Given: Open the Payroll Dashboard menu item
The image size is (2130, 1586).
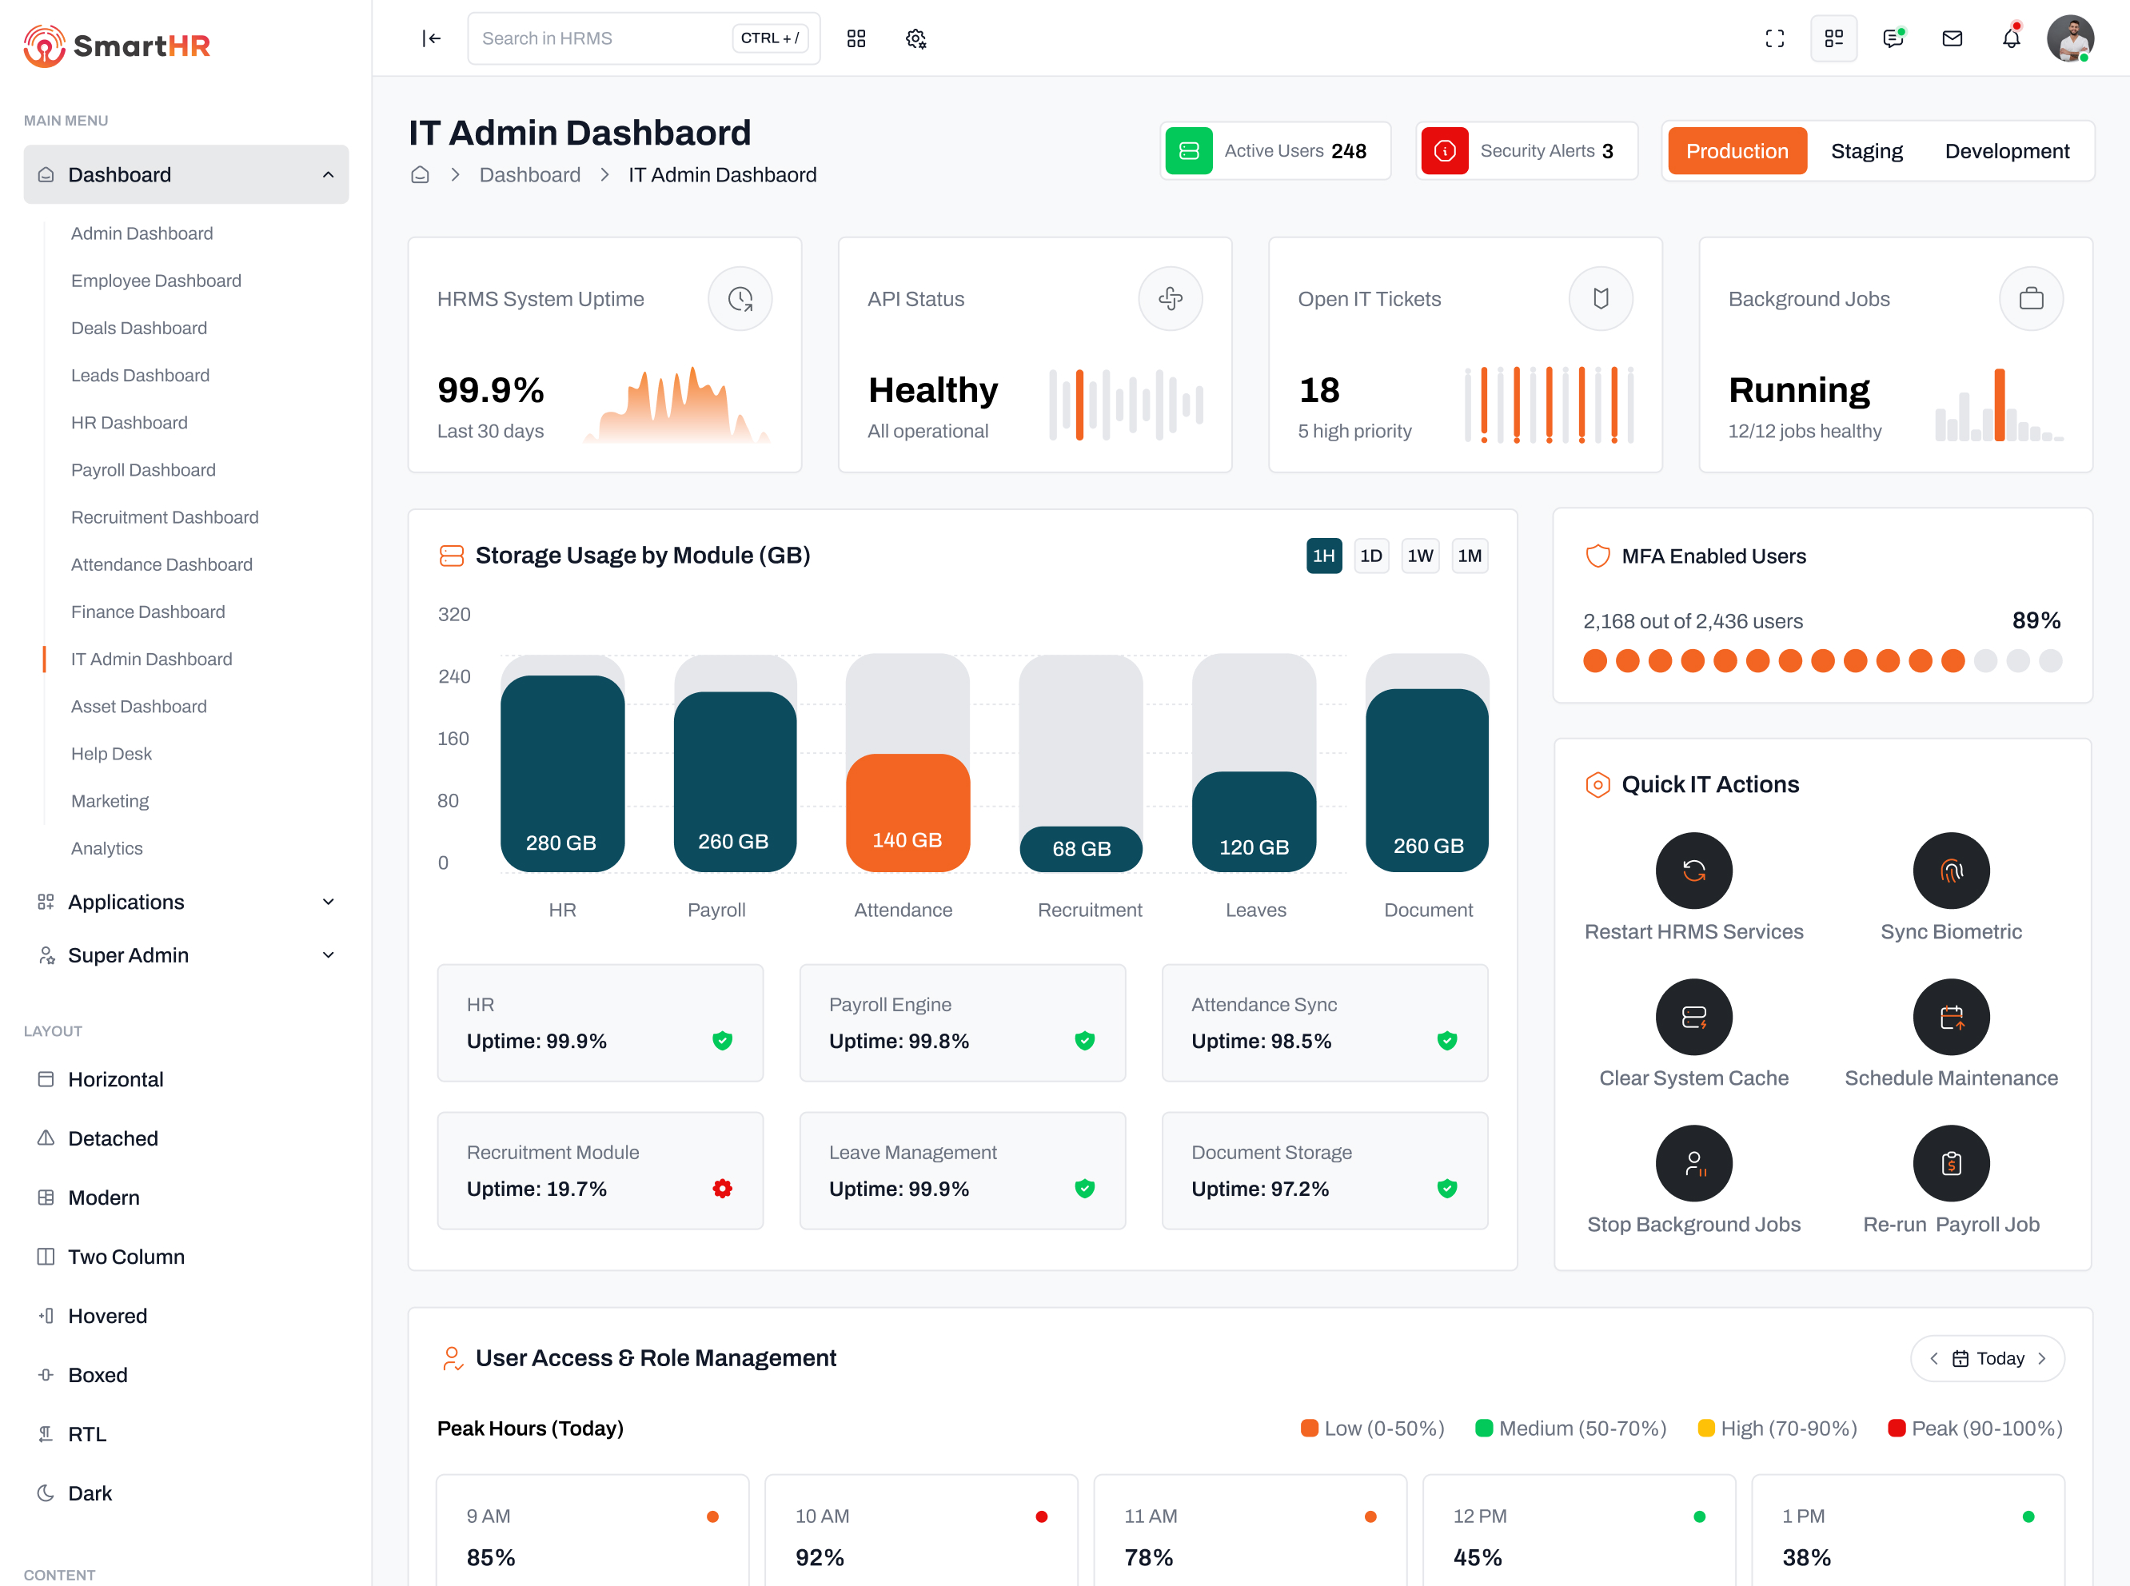Looking at the screenshot, I should coord(142,469).
